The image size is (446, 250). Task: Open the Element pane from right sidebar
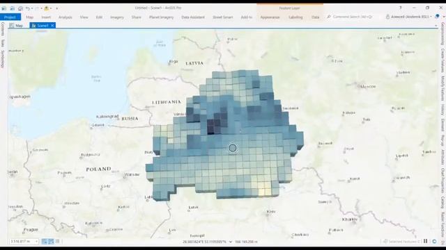click(443, 125)
